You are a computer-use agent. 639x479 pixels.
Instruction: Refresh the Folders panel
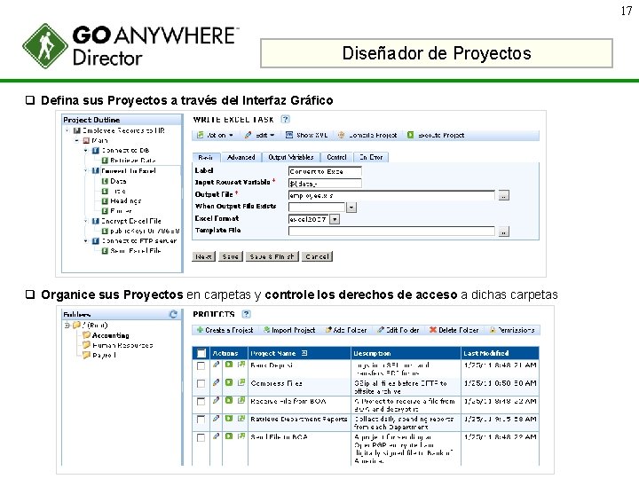click(x=173, y=314)
